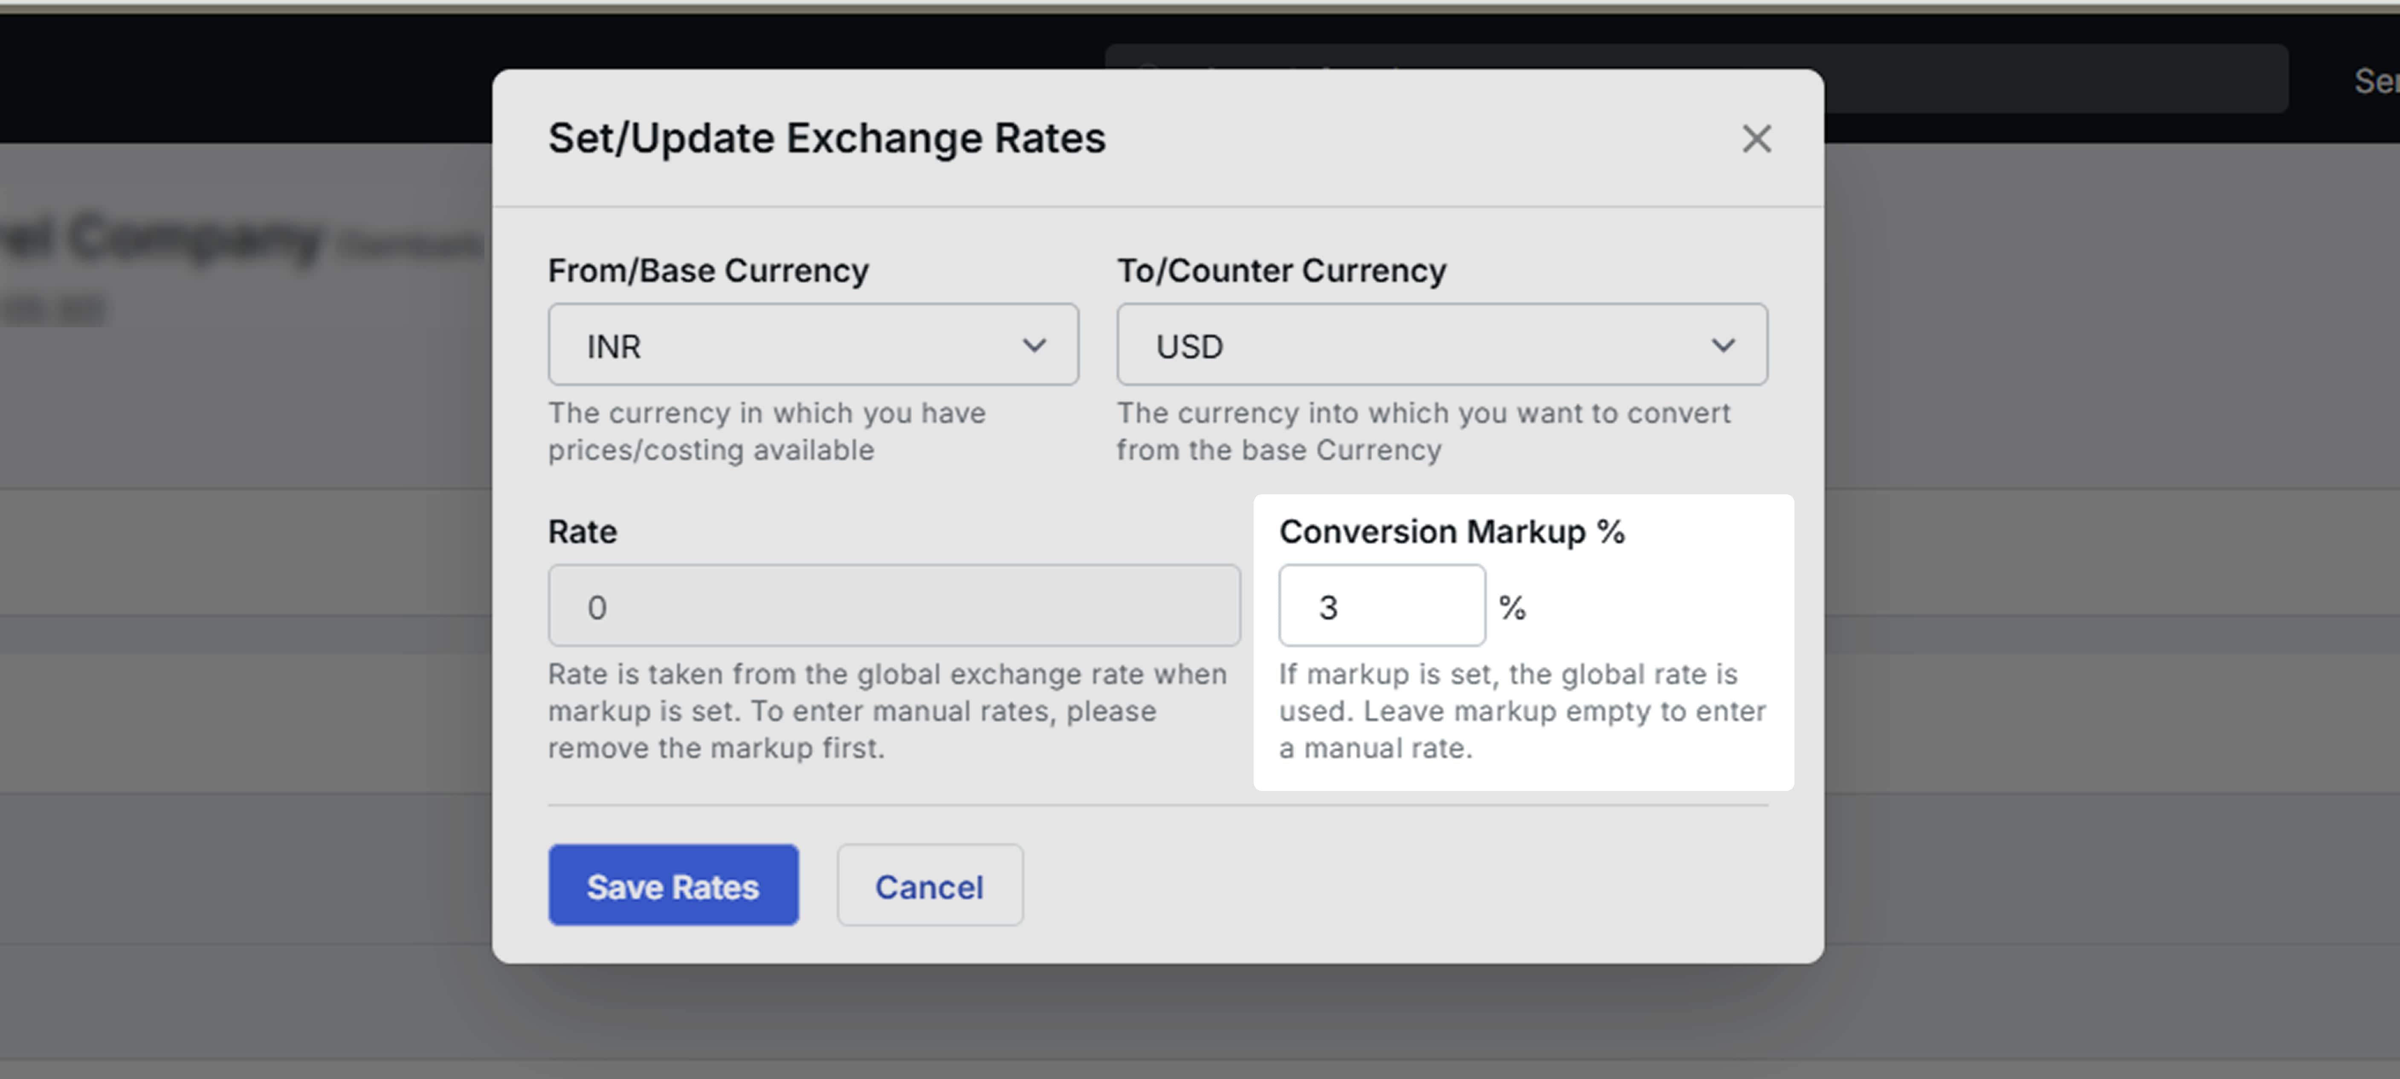Click the Save Rates button
Viewport: 2400px width, 1079px height.
[674, 886]
